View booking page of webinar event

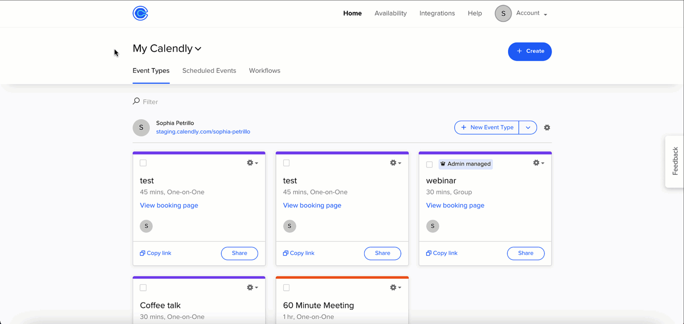coord(455,205)
